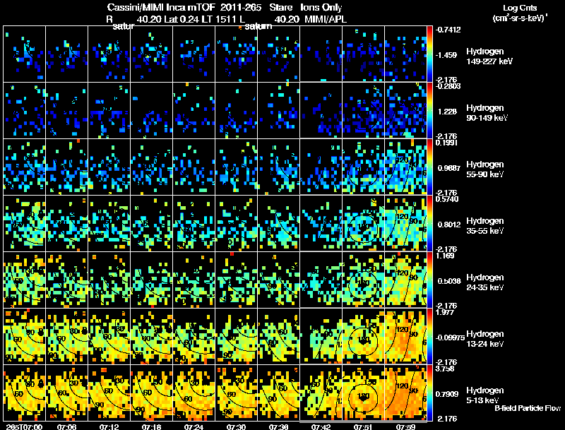Click the '0.5038' colorbar midpoint value

click(449, 281)
